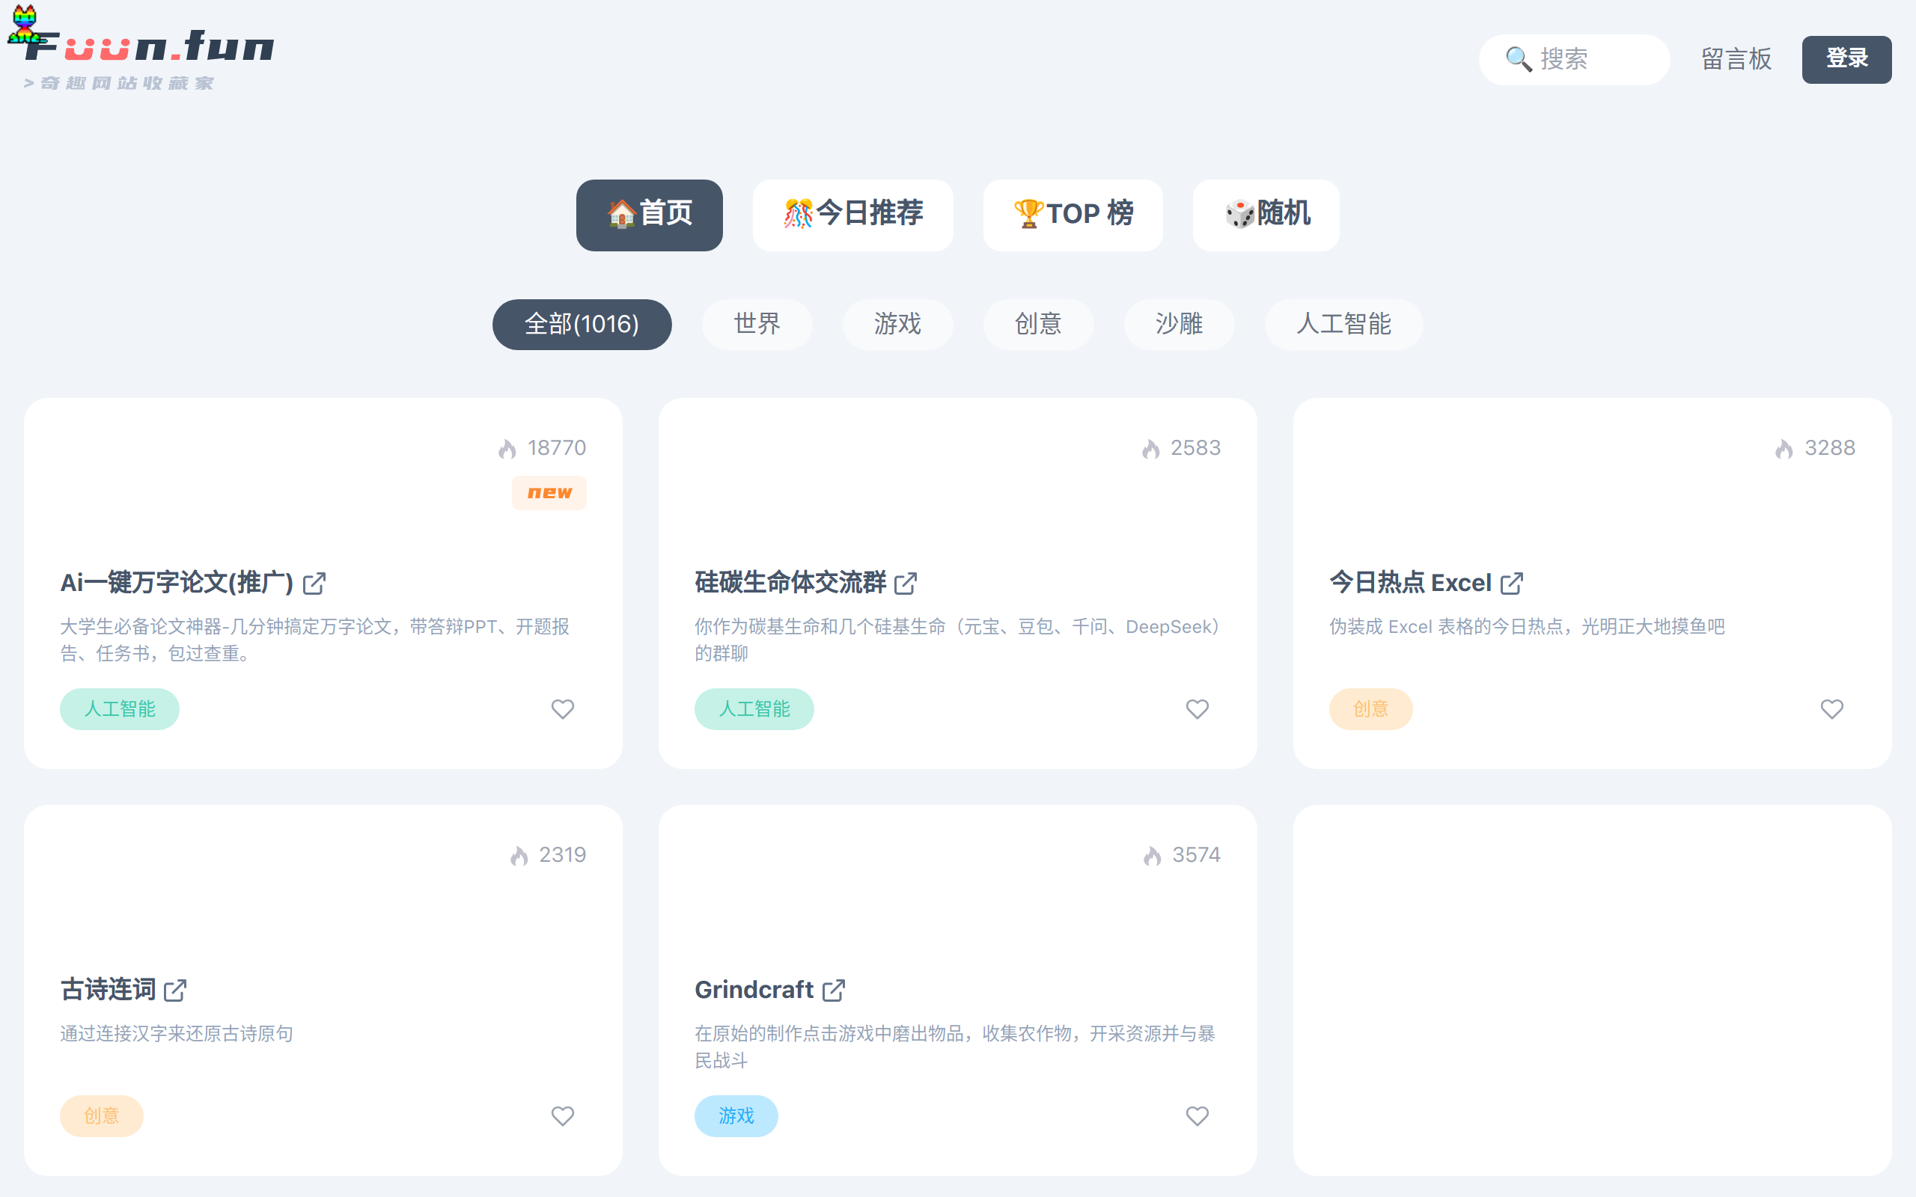Click 人工智能 tag on 硅碳生命体交流群 card
This screenshot has width=1916, height=1197.
tap(754, 708)
